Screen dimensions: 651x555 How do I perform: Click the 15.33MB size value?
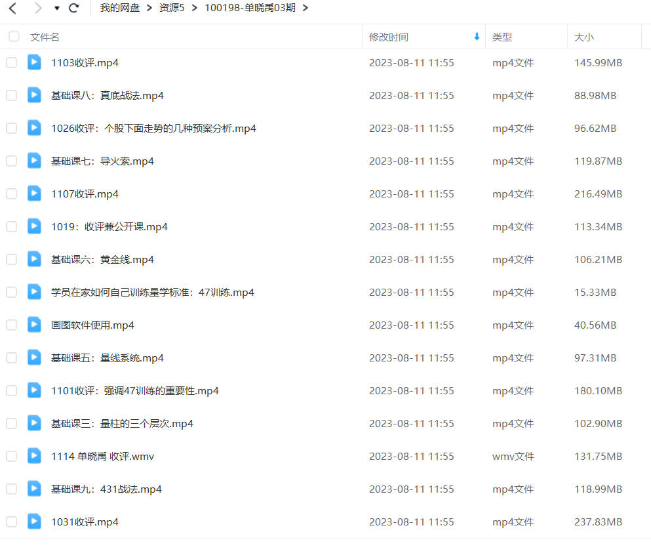595,293
